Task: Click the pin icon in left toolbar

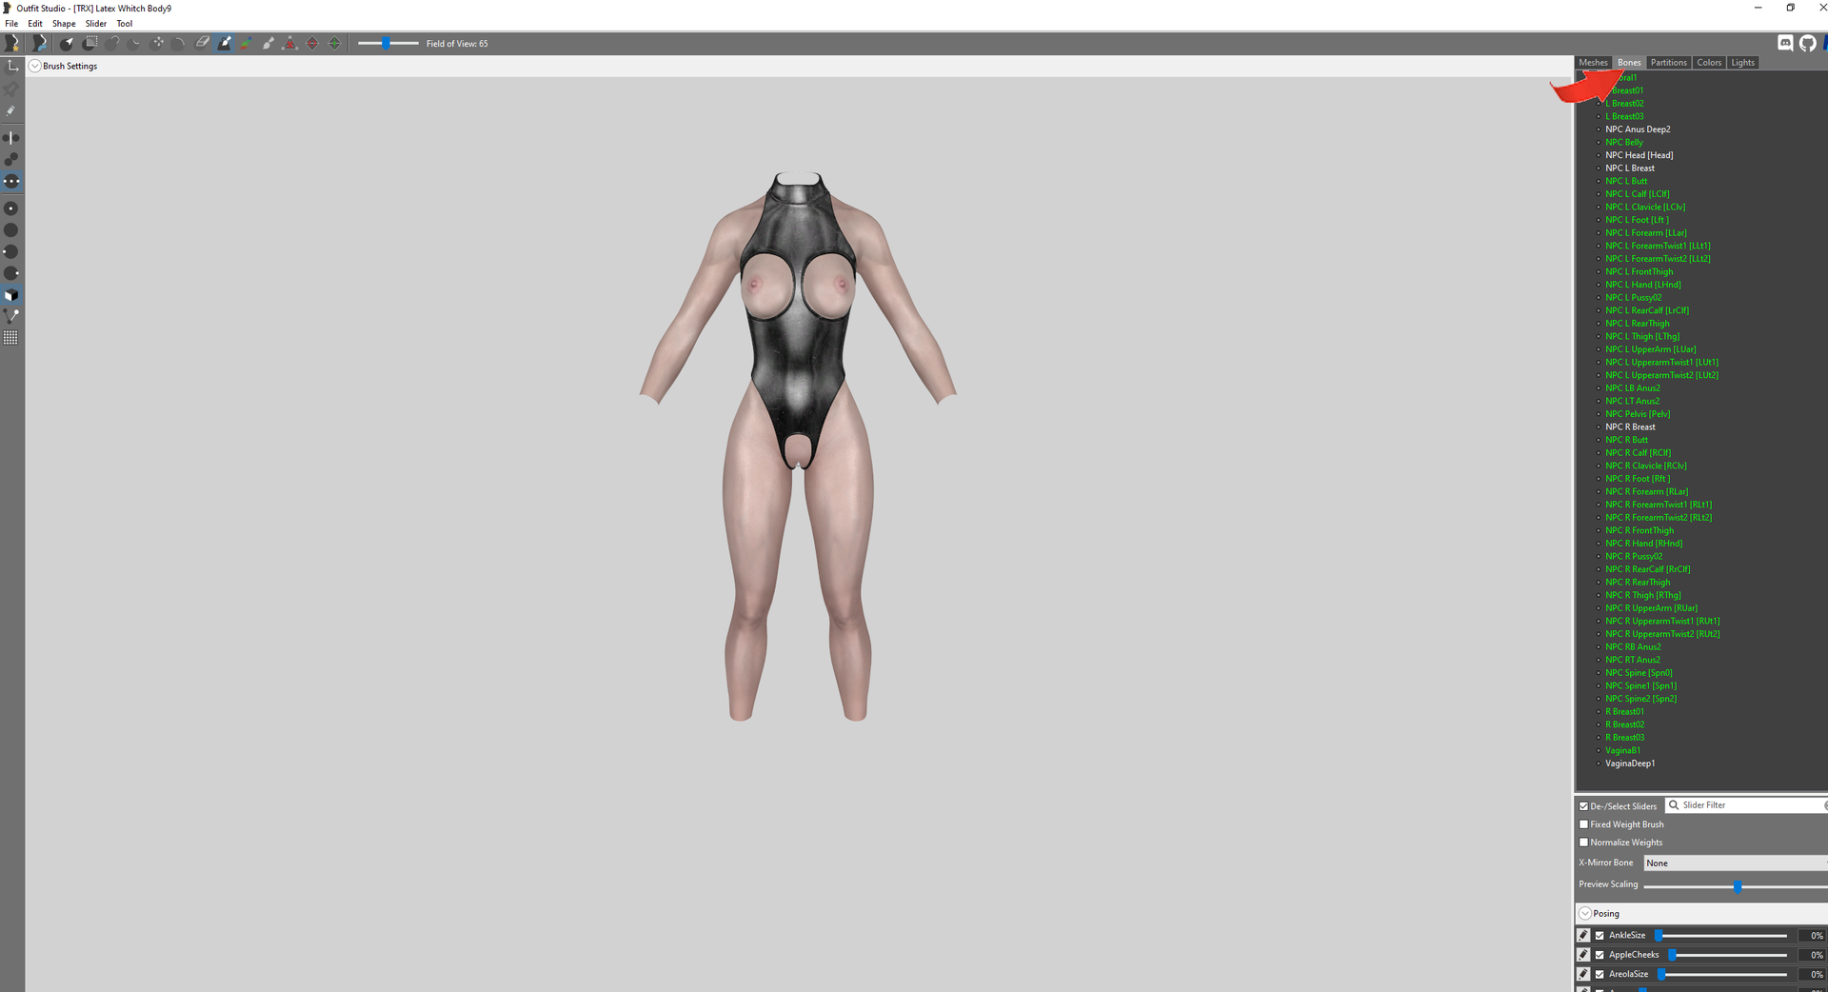Action: (x=11, y=89)
